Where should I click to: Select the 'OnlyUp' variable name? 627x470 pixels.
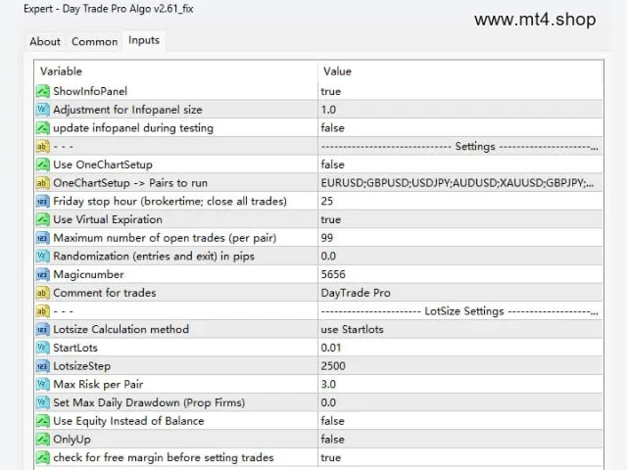72,440
